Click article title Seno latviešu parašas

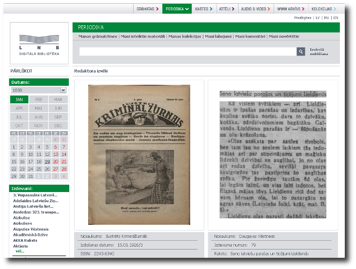pos(270,253)
